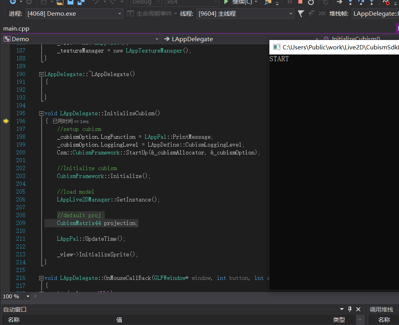Open the Autos window position dropdown arrow
Screen dimensions: 399x325
click(x=342, y=309)
